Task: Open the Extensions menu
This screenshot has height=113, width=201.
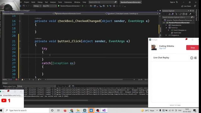Action: [x=68, y=2]
